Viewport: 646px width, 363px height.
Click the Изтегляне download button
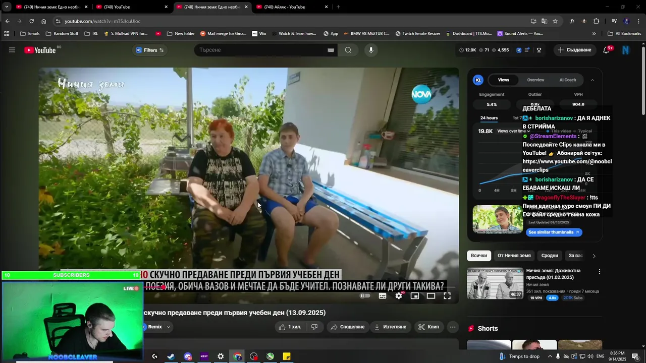(390, 327)
